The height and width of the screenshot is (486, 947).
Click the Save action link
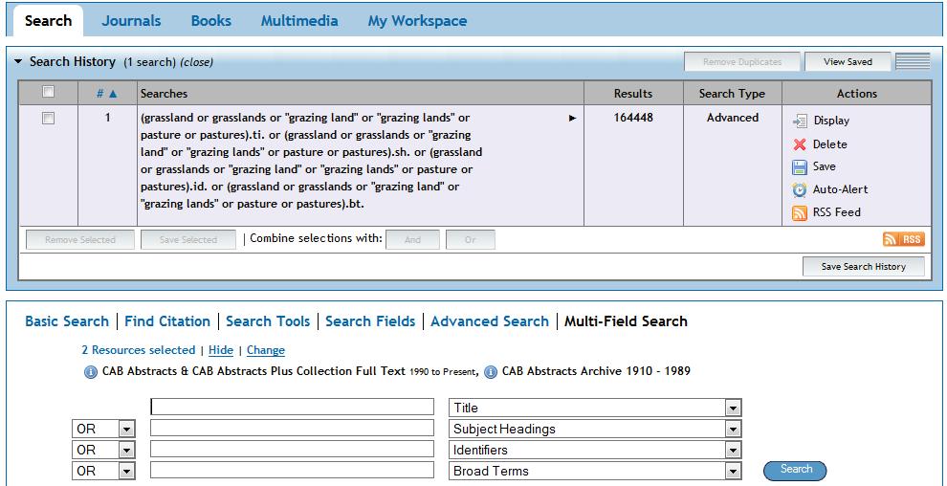[825, 166]
